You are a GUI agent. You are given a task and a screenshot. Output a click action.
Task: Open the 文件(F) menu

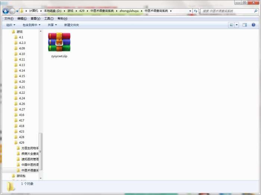(x=9, y=19)
